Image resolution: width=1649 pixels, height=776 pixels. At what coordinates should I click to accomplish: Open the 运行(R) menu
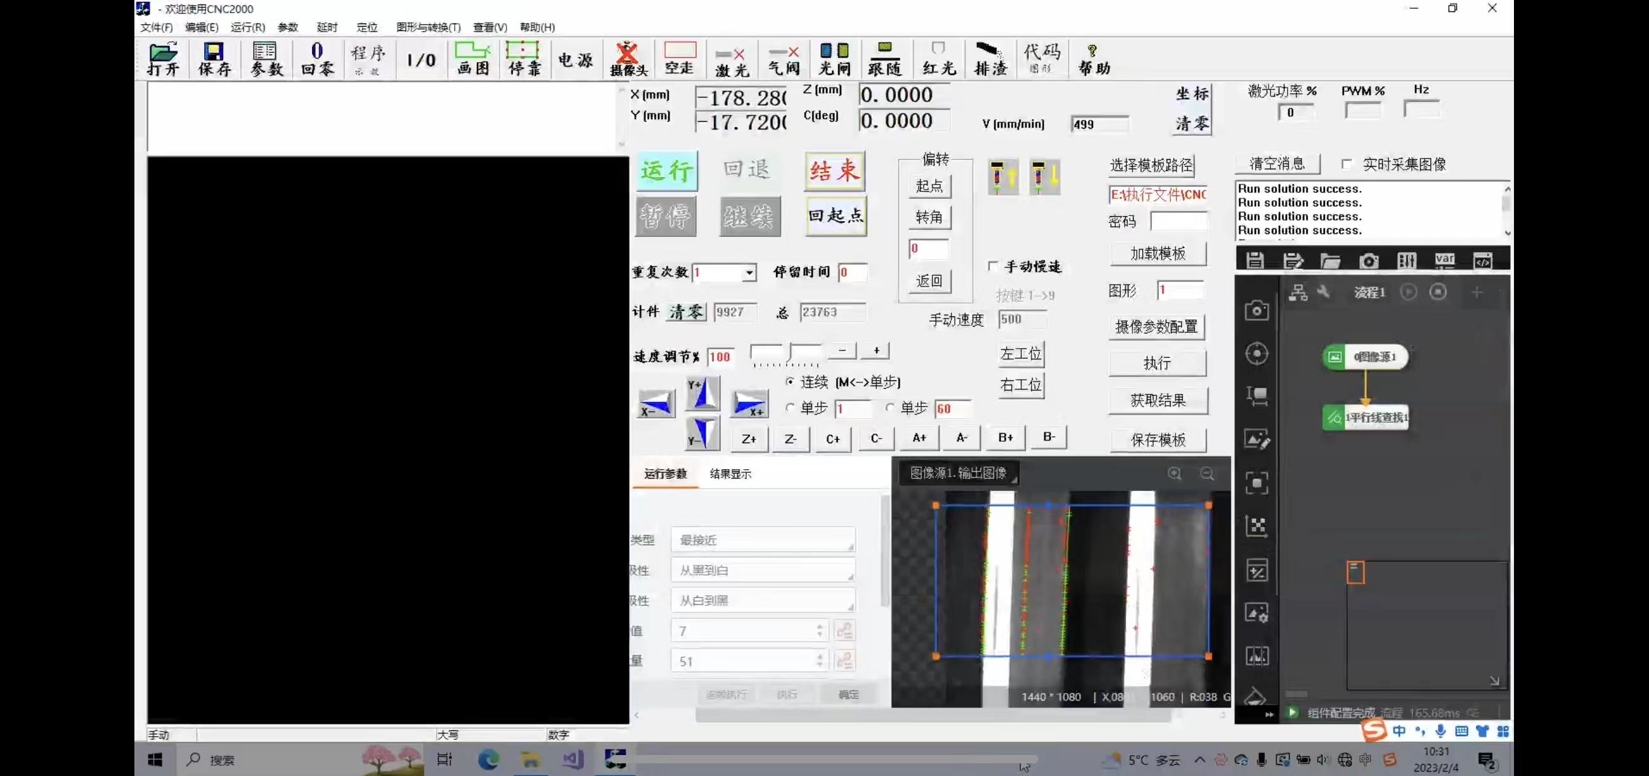[x=247, y=27]
